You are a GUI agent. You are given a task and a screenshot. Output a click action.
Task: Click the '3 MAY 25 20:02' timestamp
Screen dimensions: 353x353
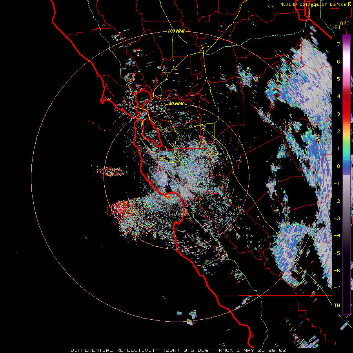(x=261, y=350)
